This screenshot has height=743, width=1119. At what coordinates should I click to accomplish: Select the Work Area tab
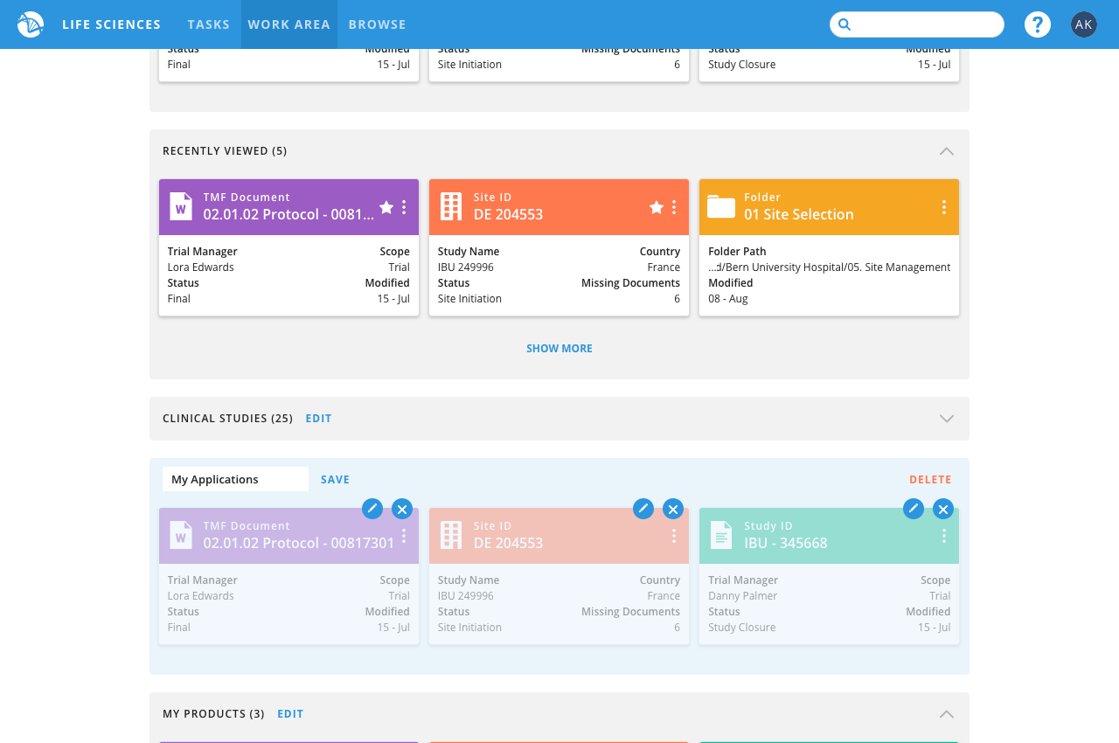pos(289,24)
